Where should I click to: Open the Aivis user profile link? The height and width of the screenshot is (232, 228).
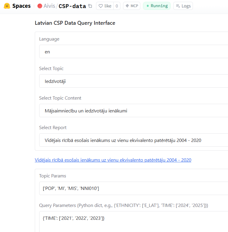(49, 6)
